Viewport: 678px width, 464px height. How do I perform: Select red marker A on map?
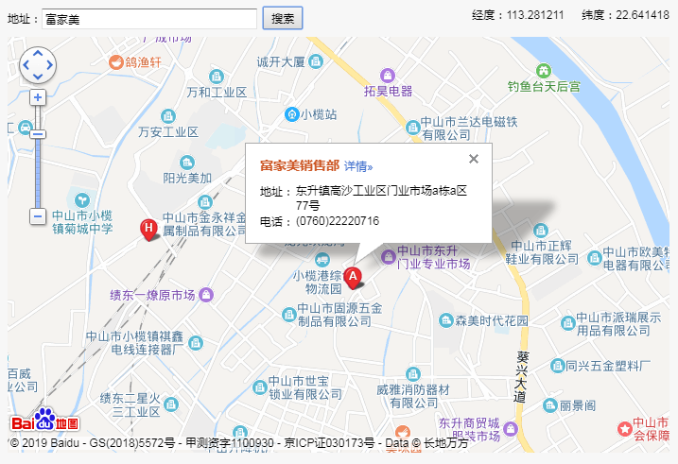click(x=353, y=278)
